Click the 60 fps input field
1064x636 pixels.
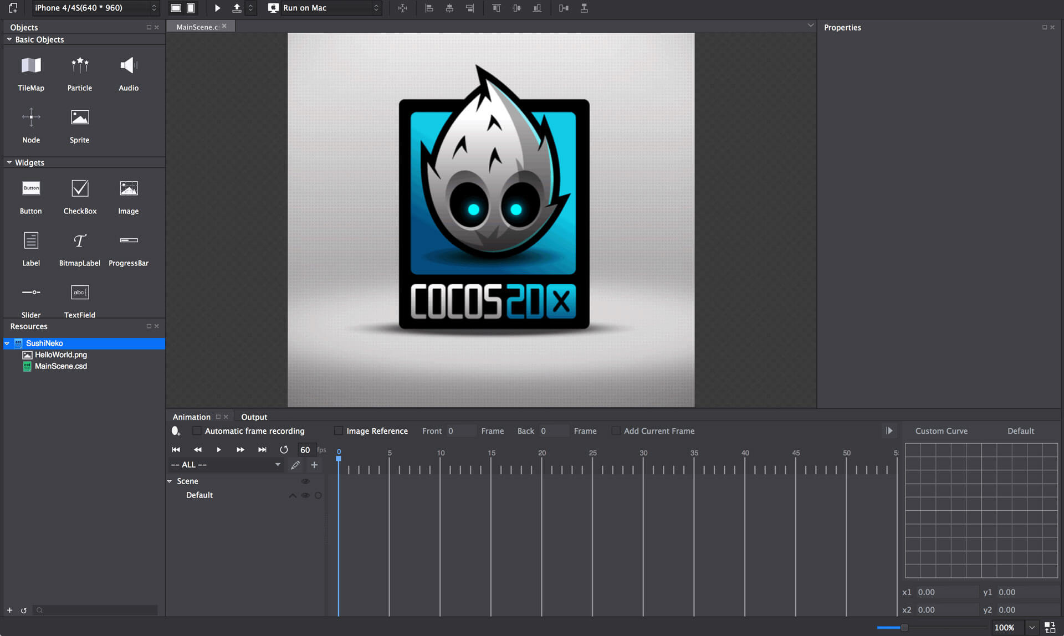click(x=305, y=450)
